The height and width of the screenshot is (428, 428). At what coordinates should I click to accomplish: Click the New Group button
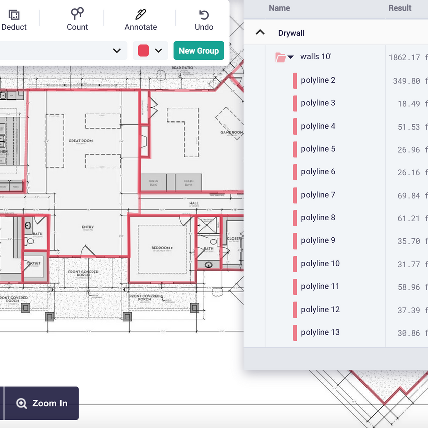coord(199,50)
